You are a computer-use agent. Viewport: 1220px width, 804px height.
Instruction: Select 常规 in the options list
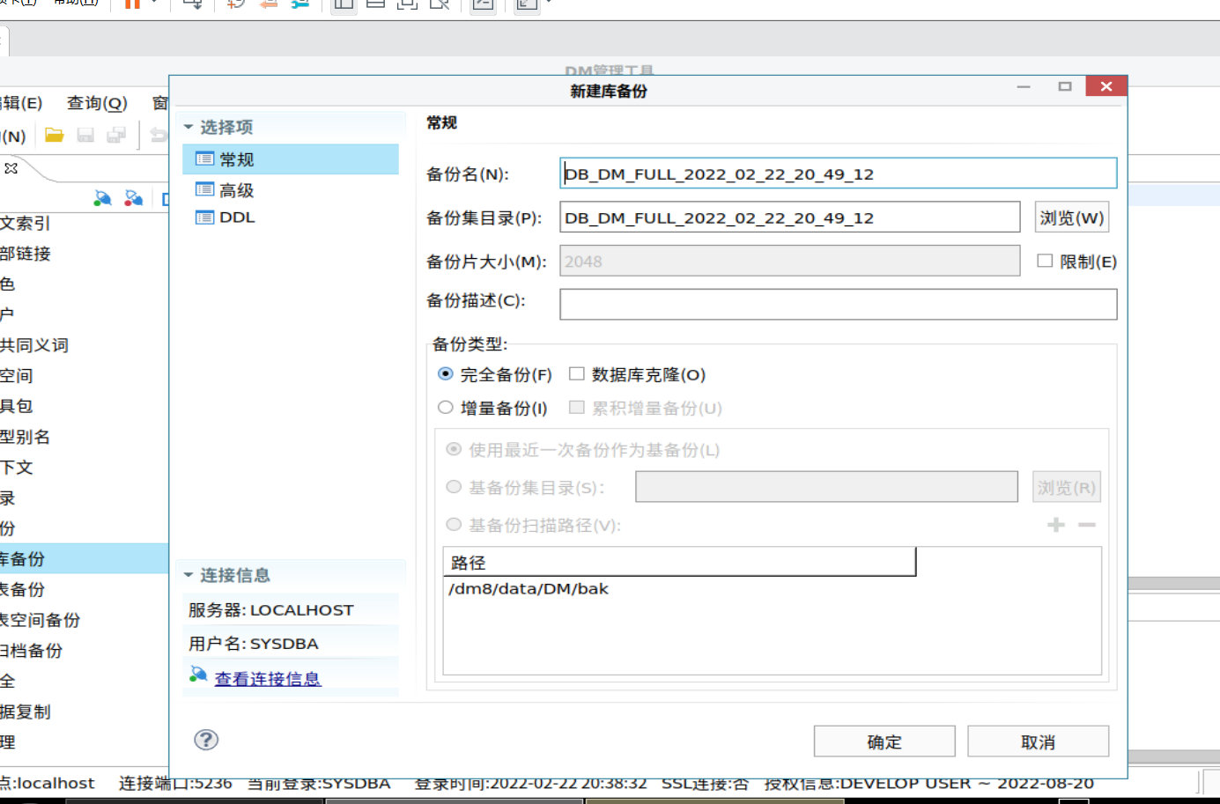(x=290, y=159)
